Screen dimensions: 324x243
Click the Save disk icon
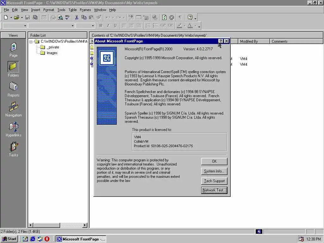[x=28, y=18]
